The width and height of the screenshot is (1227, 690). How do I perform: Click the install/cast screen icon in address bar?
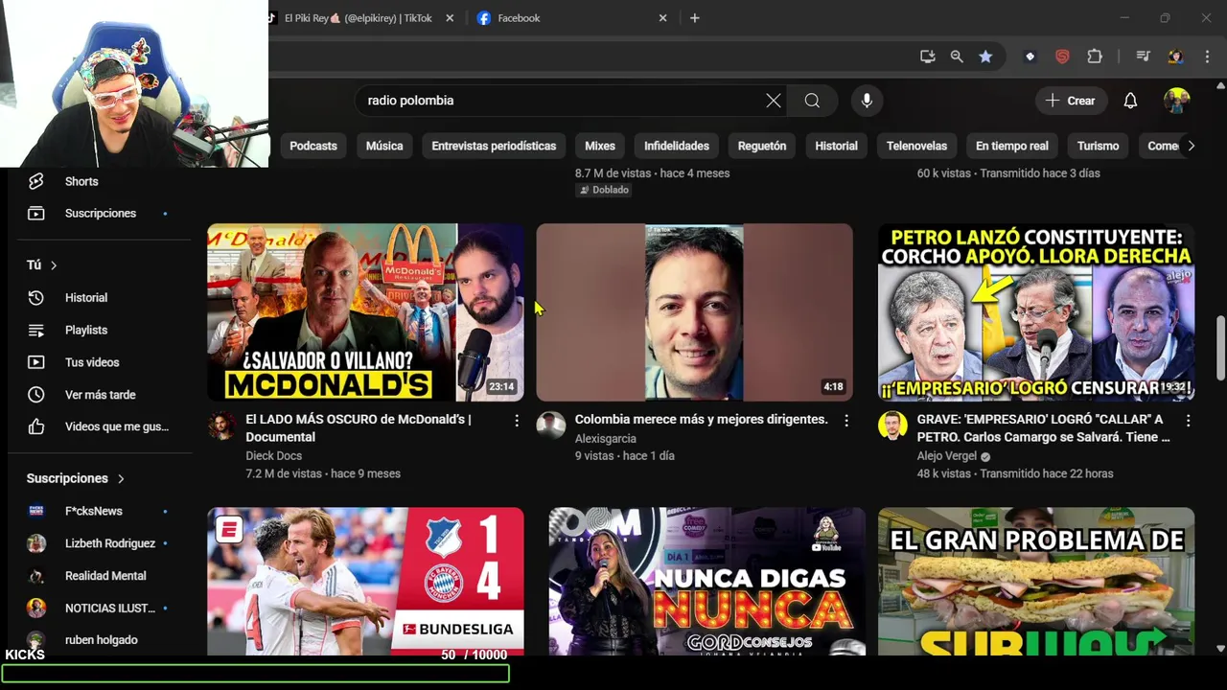[927, 57]
